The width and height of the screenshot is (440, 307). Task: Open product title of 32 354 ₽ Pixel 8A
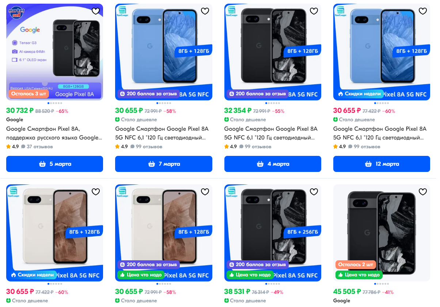click(270, 133)
